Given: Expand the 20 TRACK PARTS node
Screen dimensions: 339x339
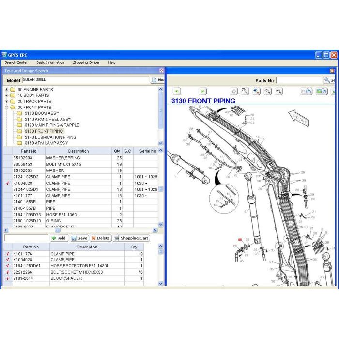Looking at the screenshot, I should pyautogui.click(x=6, y=101).
